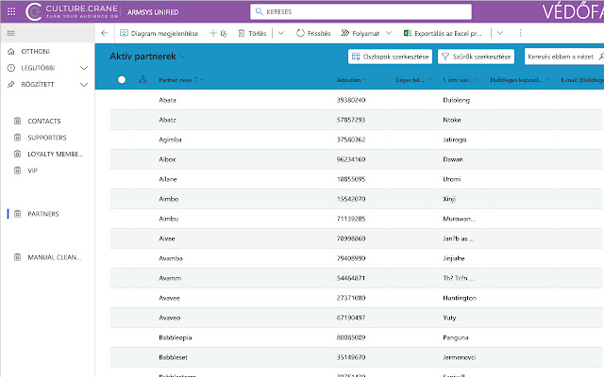Open the Aktív partnerek view dropdown

coord(183,57)
